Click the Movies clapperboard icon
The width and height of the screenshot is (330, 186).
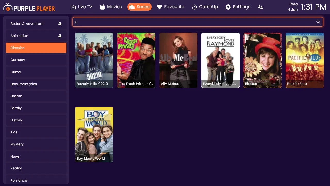point(102,7)
